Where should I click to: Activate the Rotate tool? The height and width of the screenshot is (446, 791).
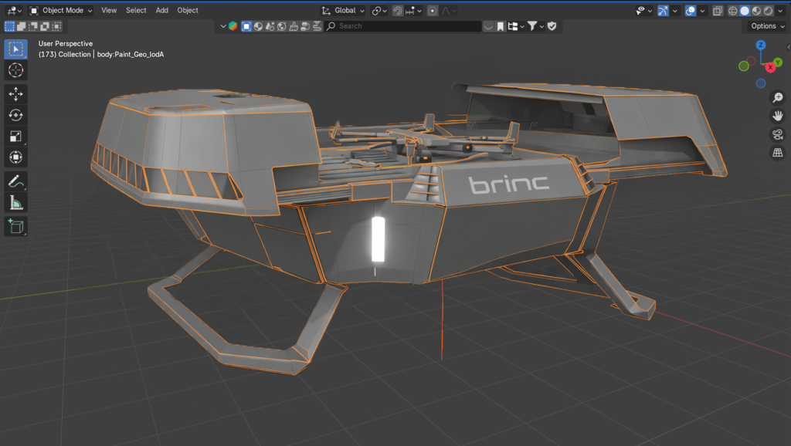(x=15, y=115)
